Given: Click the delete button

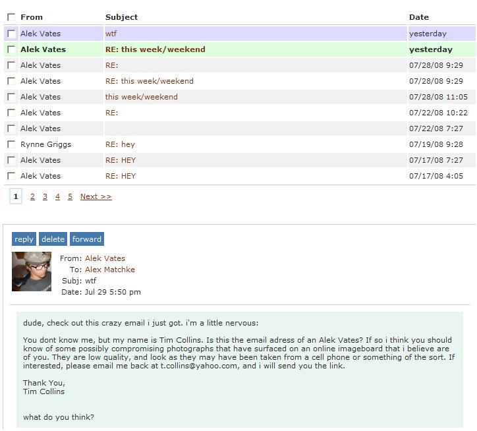Looking at the screenshot, I should 53,239.
